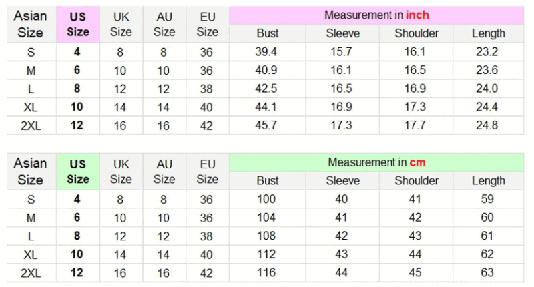Click bold US size 10 in inch table
Viewport: 534px width, 287px height.
click(77, 107)
